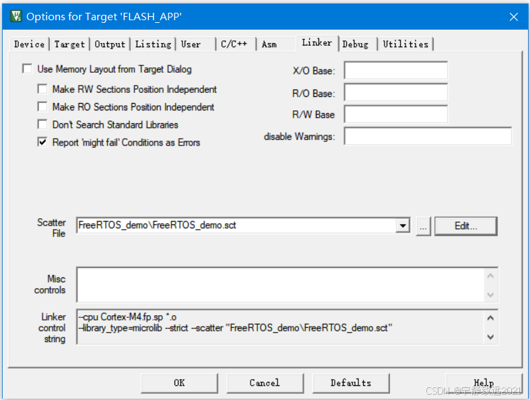The height and width of the screenshot is (400, 530).
Task: Open the Scatter File dropdown arrow
Action: pyautogui.click(x=403, y=226)
